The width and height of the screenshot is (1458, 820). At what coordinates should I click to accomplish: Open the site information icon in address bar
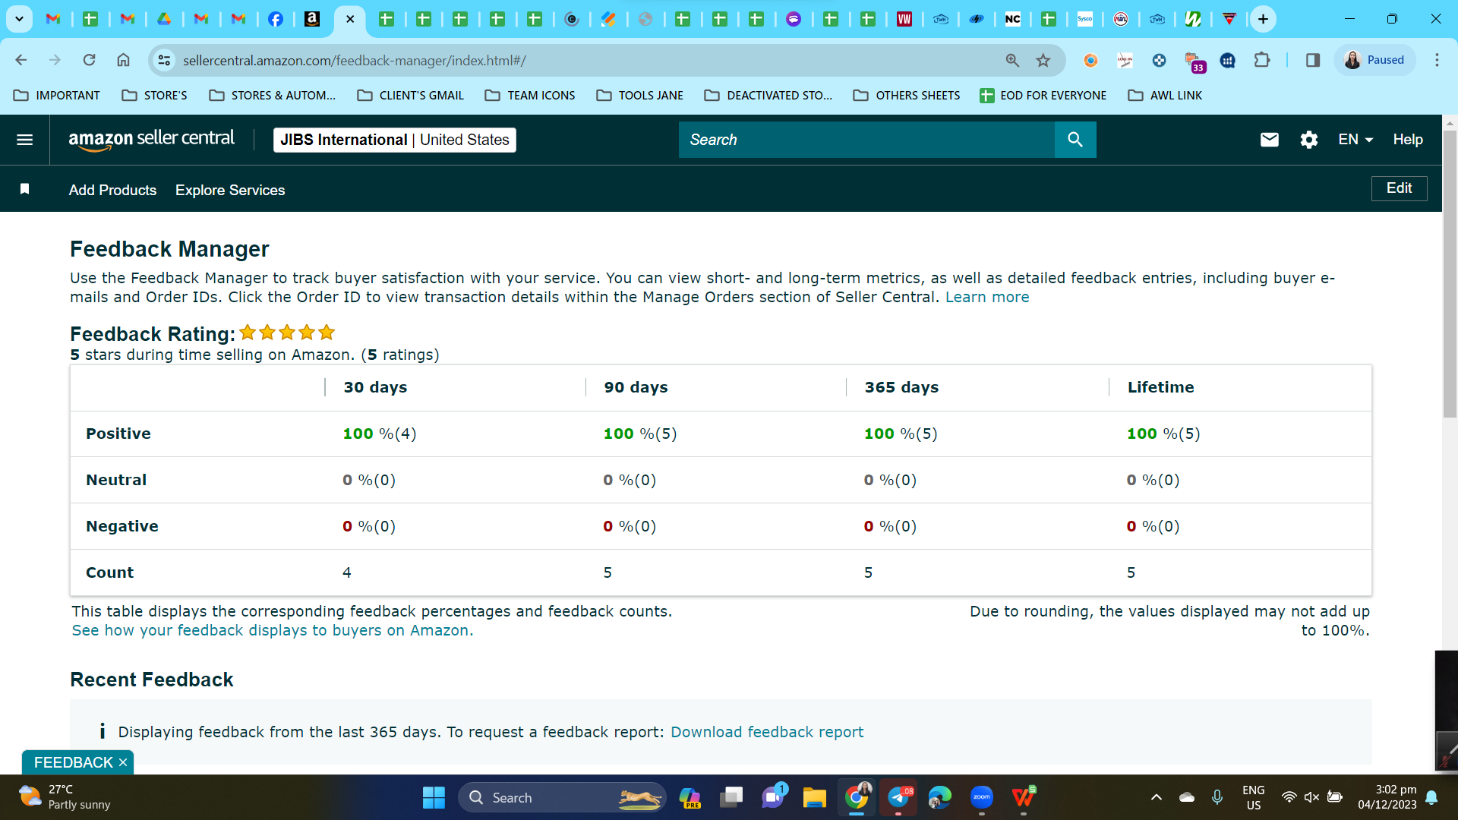pyautogui.click(x=164, y=60)
